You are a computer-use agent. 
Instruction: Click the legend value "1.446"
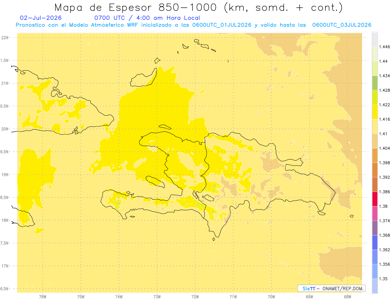[384, 47]
